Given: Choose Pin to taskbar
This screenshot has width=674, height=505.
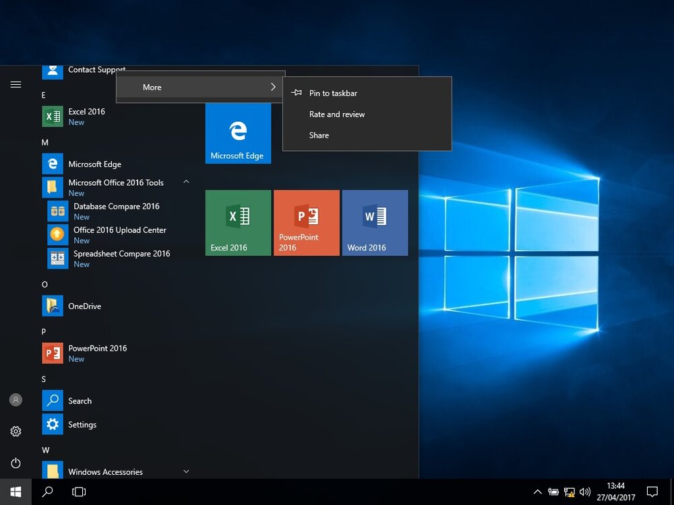Looking at the screenshot, I should (x=367, y=93).
